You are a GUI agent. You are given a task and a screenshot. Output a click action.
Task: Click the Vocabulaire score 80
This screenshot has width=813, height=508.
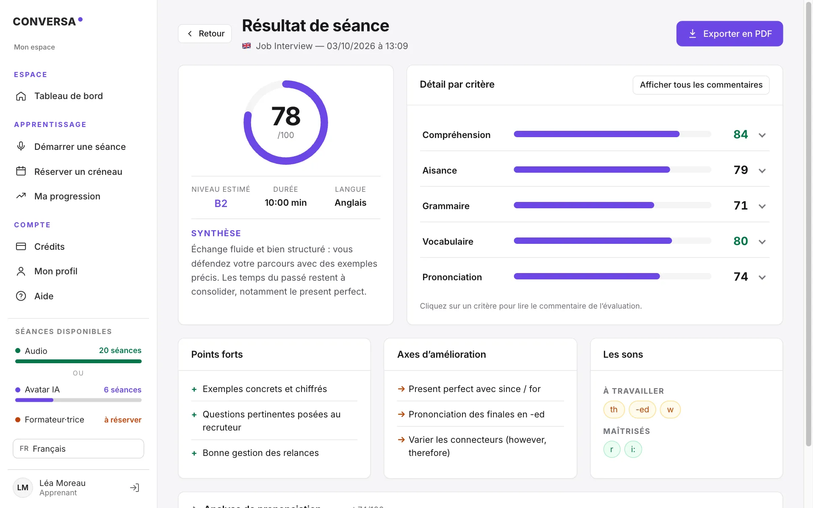click(x=741, y=241)
